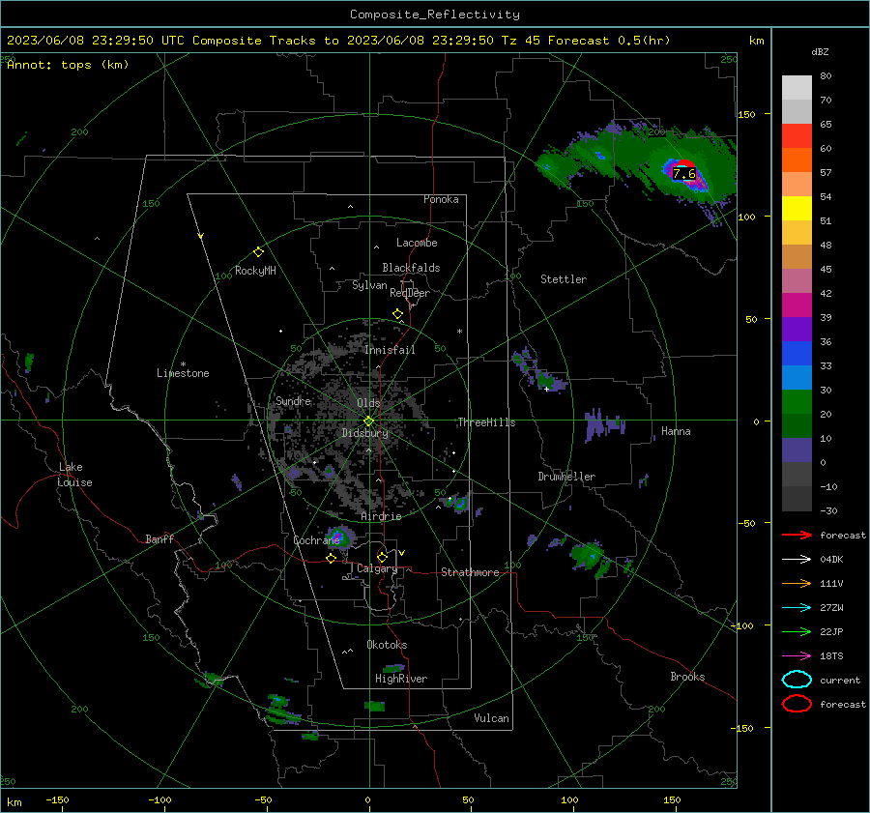The width and height of the screenshot is (870, 813).
Task: Click the -50 tick on the right axis
Action: pos(746,523)
